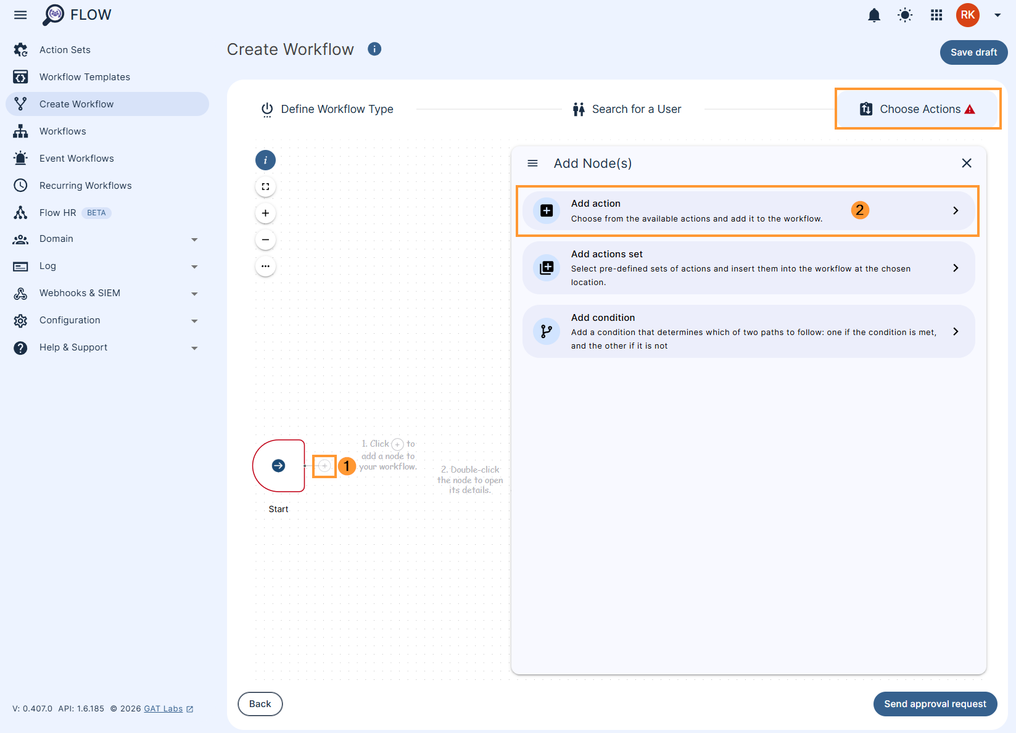Open the GAT Labs link
The image size is (1016, 733).
[x=163, y=708]
